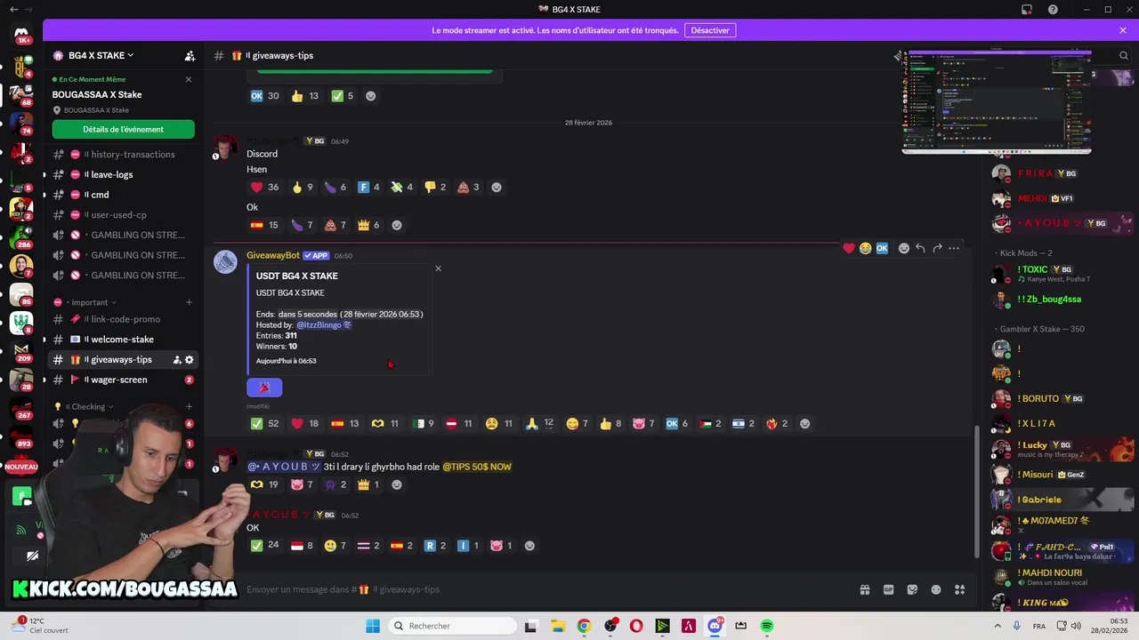The width and height of the screenshot is (1139, 640).
Task: Click the Windows taskbar Rechercher search box
Action: coord(453,626)
